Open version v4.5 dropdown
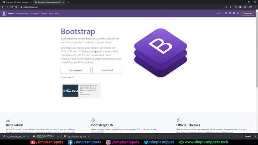Viewport: 258px width, 145px height. pyautogui.click(x=219, y=13)
